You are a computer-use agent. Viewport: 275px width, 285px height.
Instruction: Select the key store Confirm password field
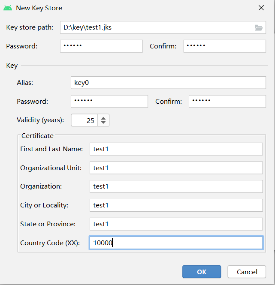click(x=225, y=46)
